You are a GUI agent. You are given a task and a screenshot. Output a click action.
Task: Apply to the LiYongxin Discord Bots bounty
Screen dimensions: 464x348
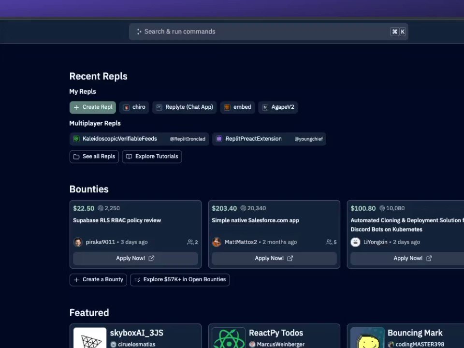coord(407,258)
